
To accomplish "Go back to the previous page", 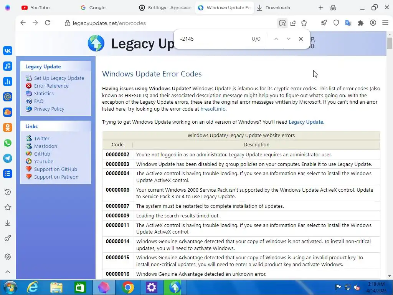I will [x=23, y=23].
